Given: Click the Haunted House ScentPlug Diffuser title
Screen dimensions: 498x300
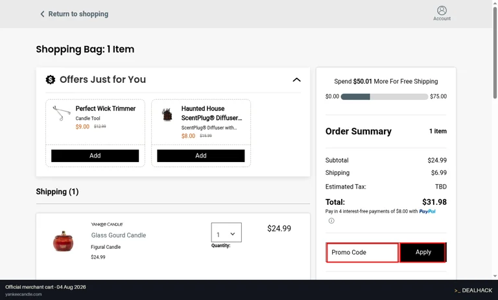Looking at the screenshot, I should [x=211, y=113].
